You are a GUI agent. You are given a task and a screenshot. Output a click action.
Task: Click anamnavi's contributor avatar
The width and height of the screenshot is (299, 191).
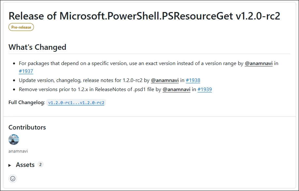[14, 140]
